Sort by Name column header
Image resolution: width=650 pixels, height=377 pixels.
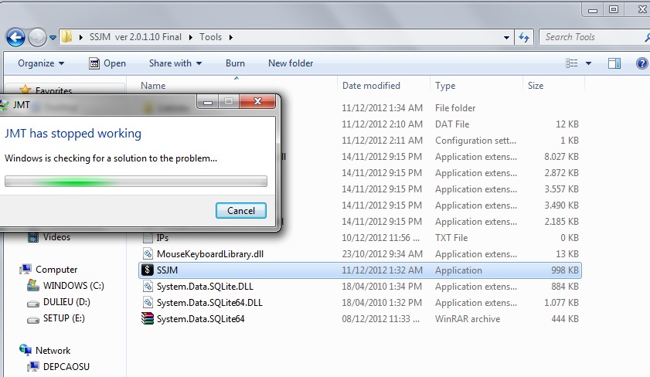point(153,86)
